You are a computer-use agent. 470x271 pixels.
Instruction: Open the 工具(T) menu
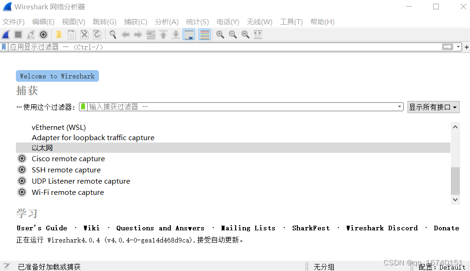[291, 22]
